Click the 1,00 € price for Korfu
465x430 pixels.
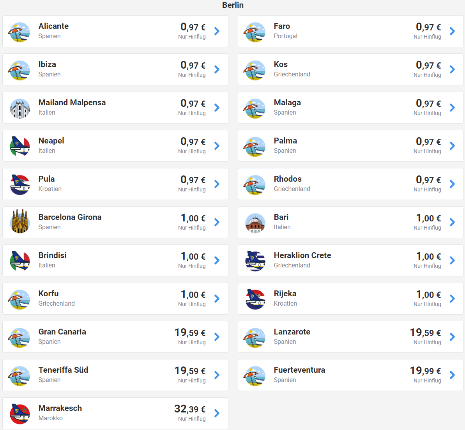193,294
